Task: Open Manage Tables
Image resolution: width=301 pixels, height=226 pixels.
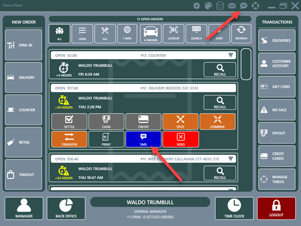Action: pos(277,179)
